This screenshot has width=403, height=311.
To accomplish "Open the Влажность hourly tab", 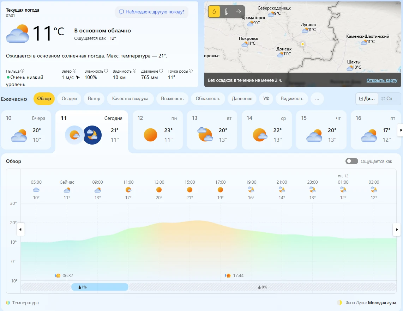I will [172, 99].
